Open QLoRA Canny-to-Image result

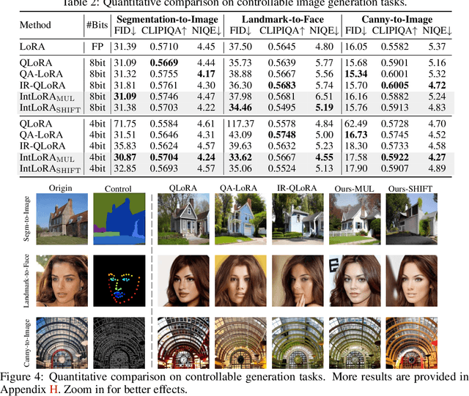coord(184,343)
